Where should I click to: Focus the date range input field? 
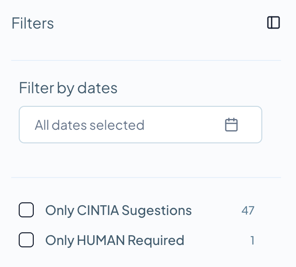click(140, 125)
